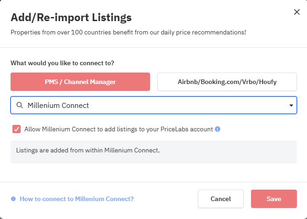Click the 'Add/Re-import Listings' heading

[x=71, y=18]
